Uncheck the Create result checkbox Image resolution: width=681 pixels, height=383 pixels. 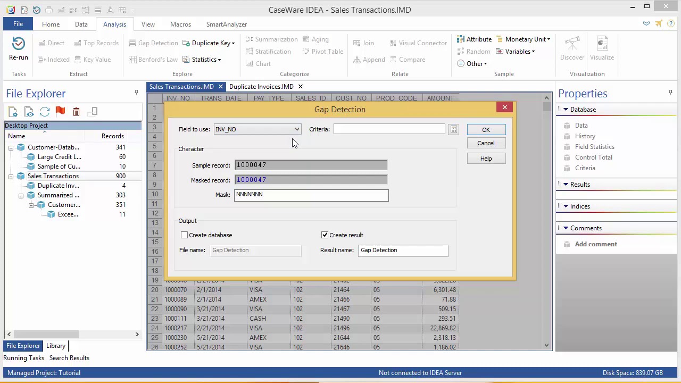(325, 235)
